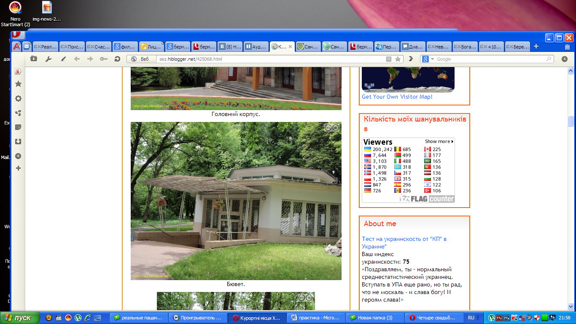Open the bookmarks star sidebar panel
This screenshot has height=324, width=576.
tap(18, 84)
